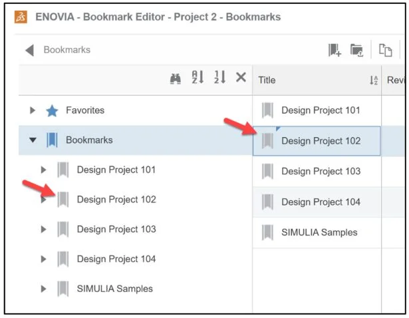409x318 pixels.
Task: Open Design Project 103 row in table
Action: [321, 171]
